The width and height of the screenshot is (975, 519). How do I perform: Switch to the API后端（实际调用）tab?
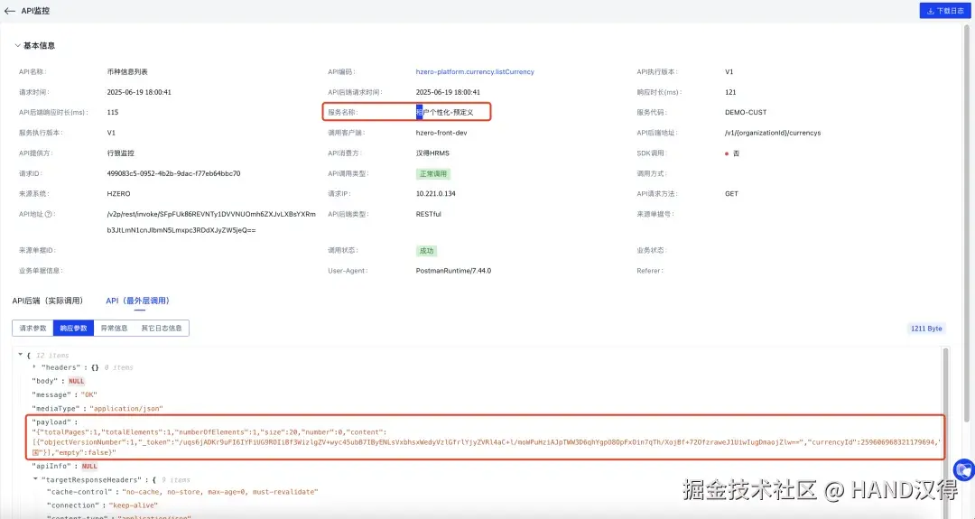coord(47,301)
